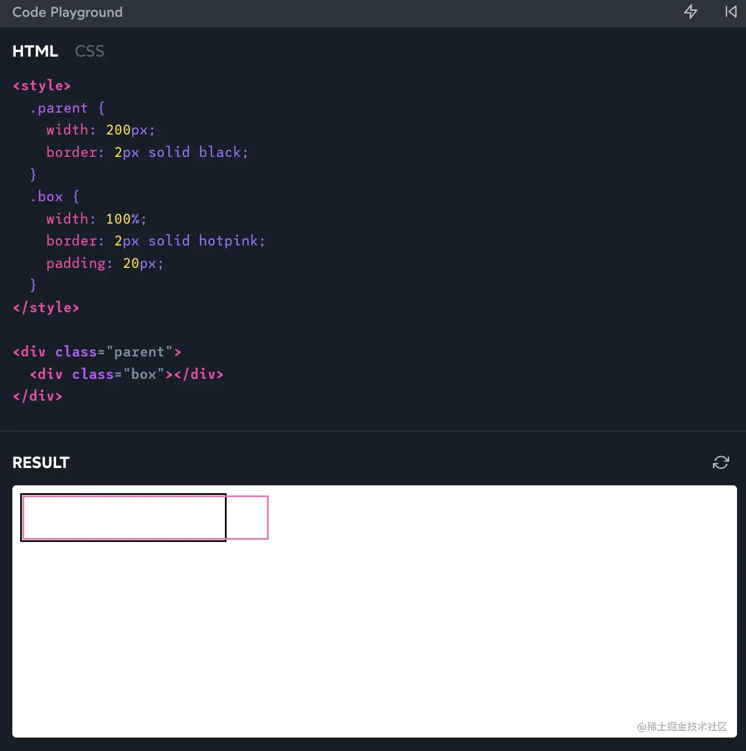Screen dimensions: 746x751
Task: Click the "width: 100%;" code line
Action: coord(96,219)
